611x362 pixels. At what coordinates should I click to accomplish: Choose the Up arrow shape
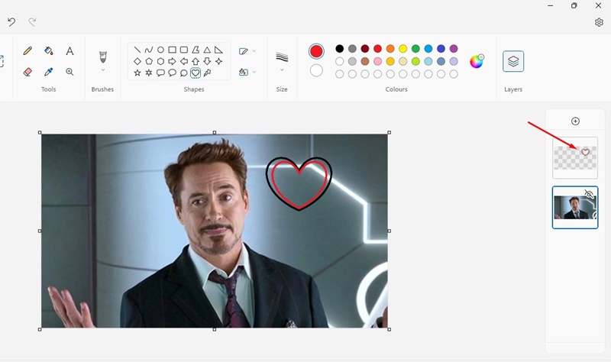click(196, 61)
